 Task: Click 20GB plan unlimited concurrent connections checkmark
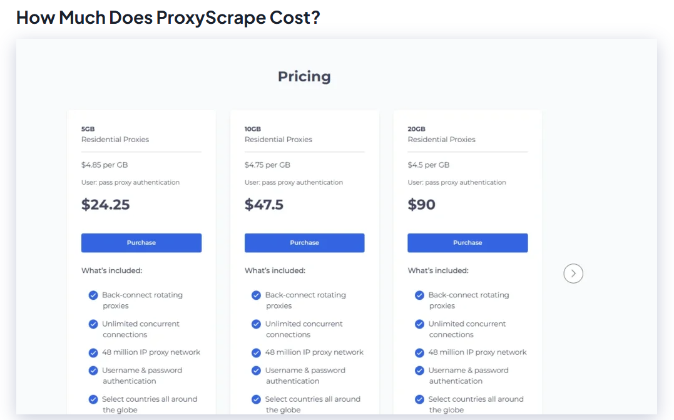pos(419,324)
